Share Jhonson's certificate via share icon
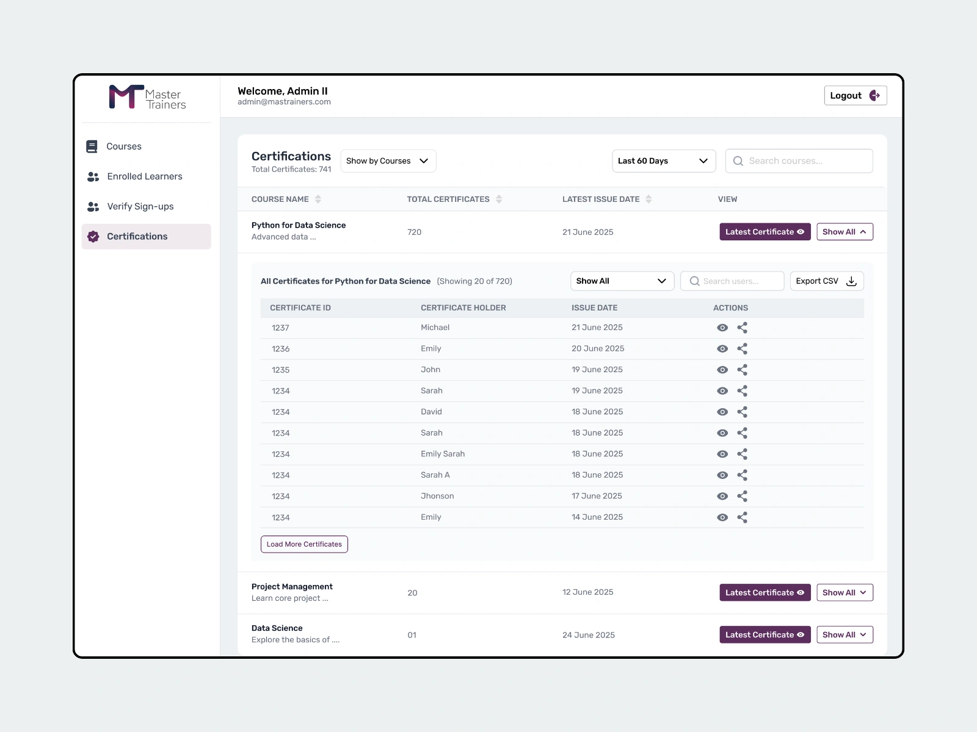977x732 pixels. pos(742,496)
